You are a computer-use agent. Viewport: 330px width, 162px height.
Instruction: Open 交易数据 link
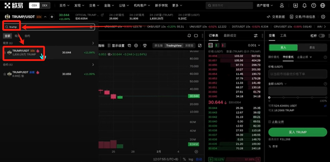[276, 17]
